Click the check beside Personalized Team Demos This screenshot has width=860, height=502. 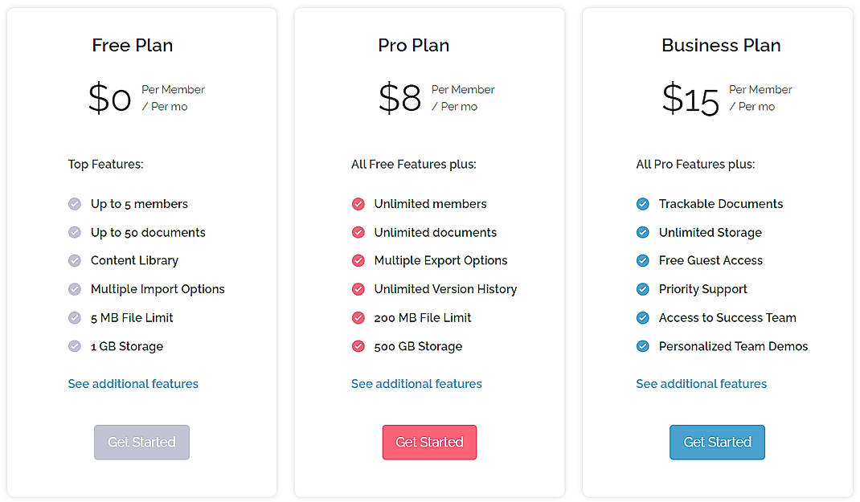coord(642,346)
